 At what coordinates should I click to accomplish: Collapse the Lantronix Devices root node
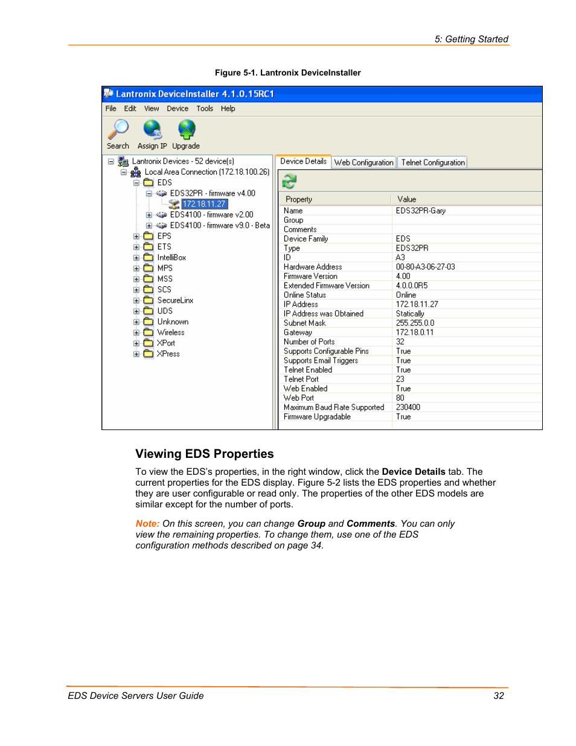click(111, 161)
